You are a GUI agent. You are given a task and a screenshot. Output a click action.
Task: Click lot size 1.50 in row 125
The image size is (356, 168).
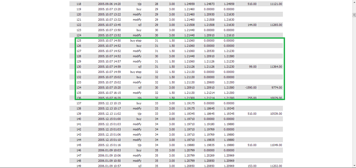click(172, 40)
